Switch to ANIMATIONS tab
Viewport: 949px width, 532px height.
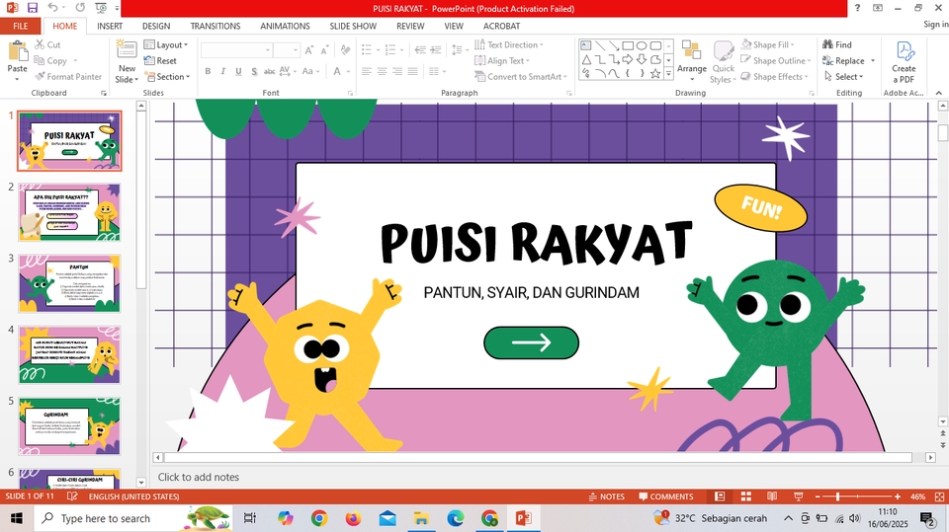click(x=285, y=26)
